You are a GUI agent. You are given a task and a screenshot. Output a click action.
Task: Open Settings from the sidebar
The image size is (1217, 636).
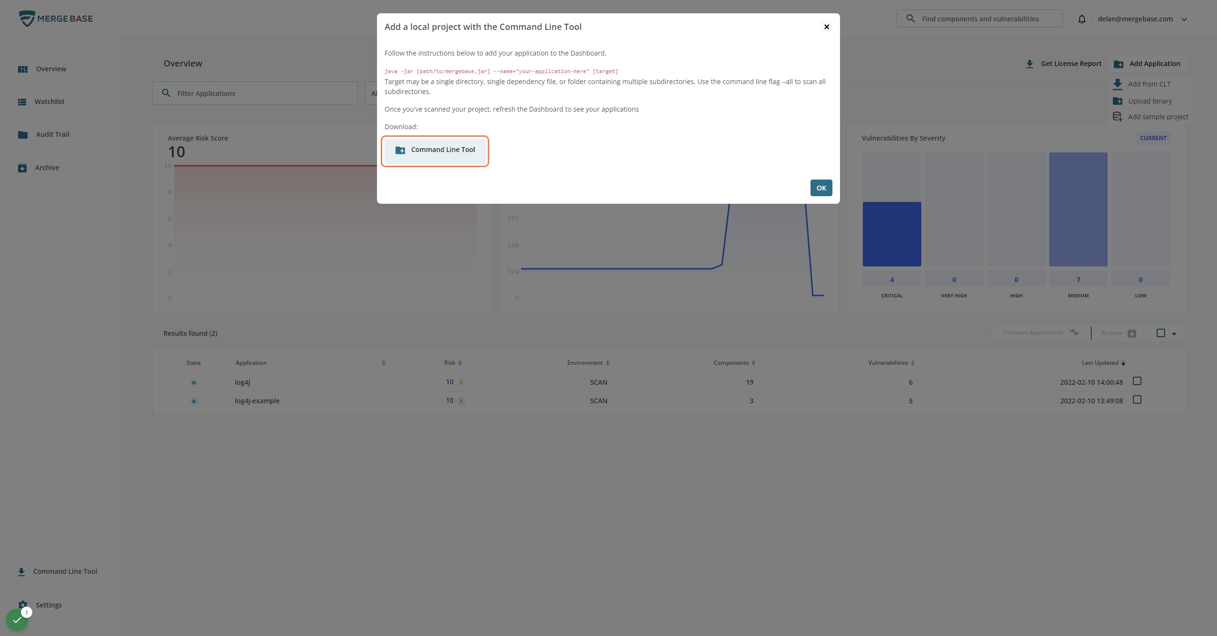click(x=40, y=605)
